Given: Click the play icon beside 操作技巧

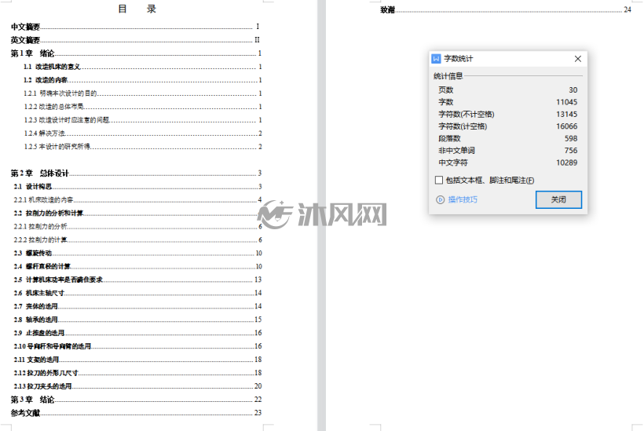Looking at the screenshot, I should [x=440, y=200].
